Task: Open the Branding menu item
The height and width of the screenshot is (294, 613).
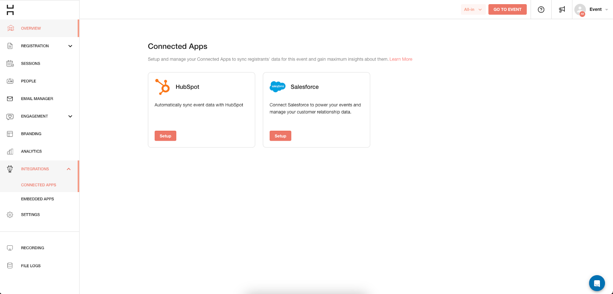Action: click(31, 134)
